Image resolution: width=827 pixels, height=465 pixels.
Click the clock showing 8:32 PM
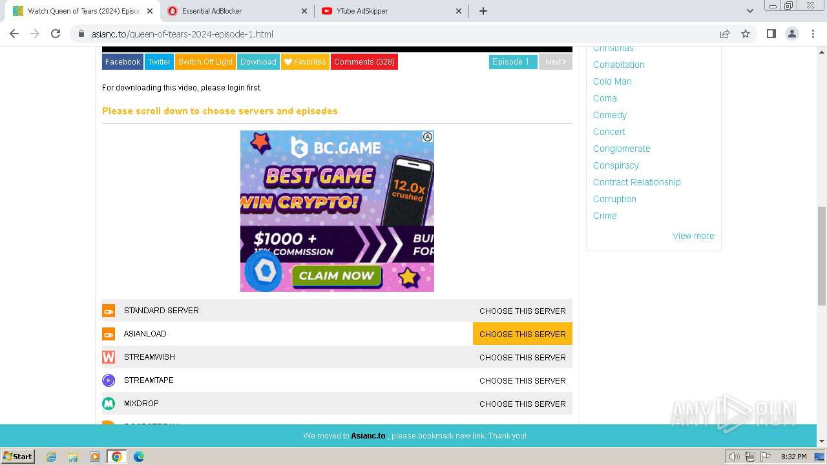pos(793,457)
